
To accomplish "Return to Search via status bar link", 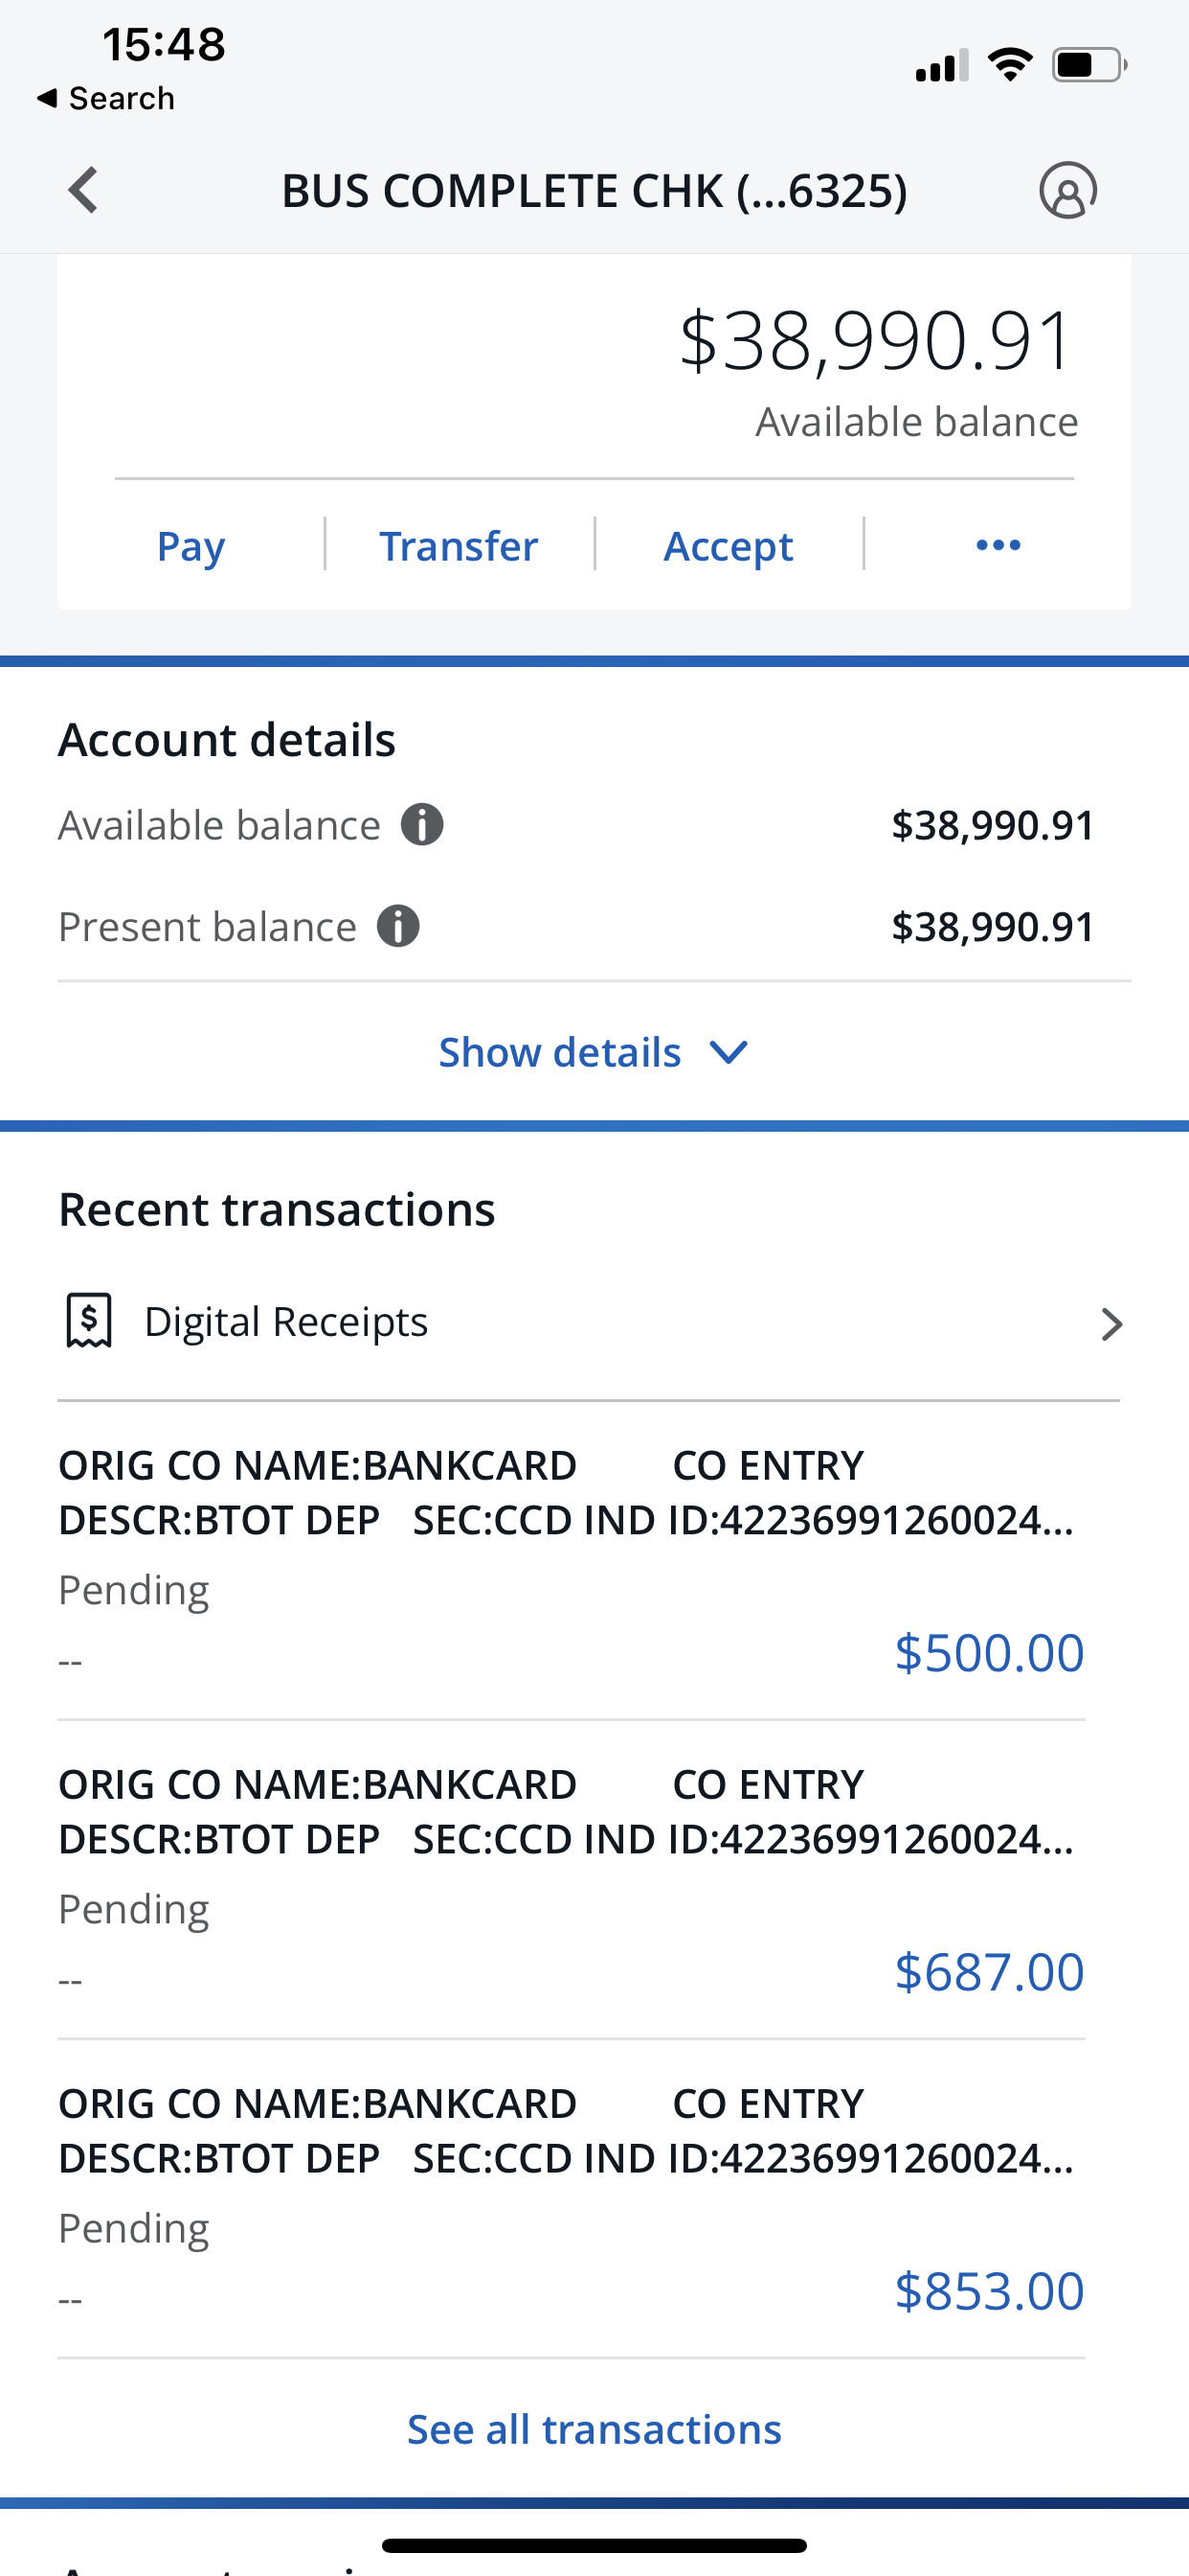I will coord(106,98).
